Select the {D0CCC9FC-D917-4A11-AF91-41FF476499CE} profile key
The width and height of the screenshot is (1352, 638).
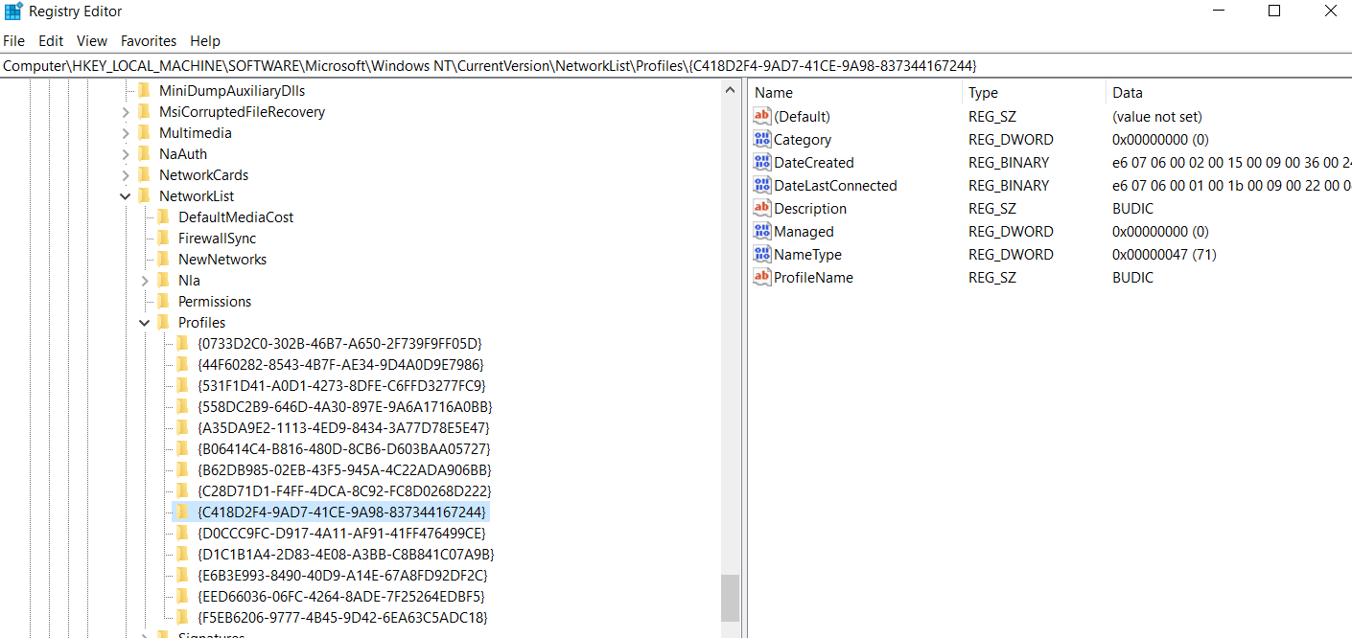coord(341,533)
